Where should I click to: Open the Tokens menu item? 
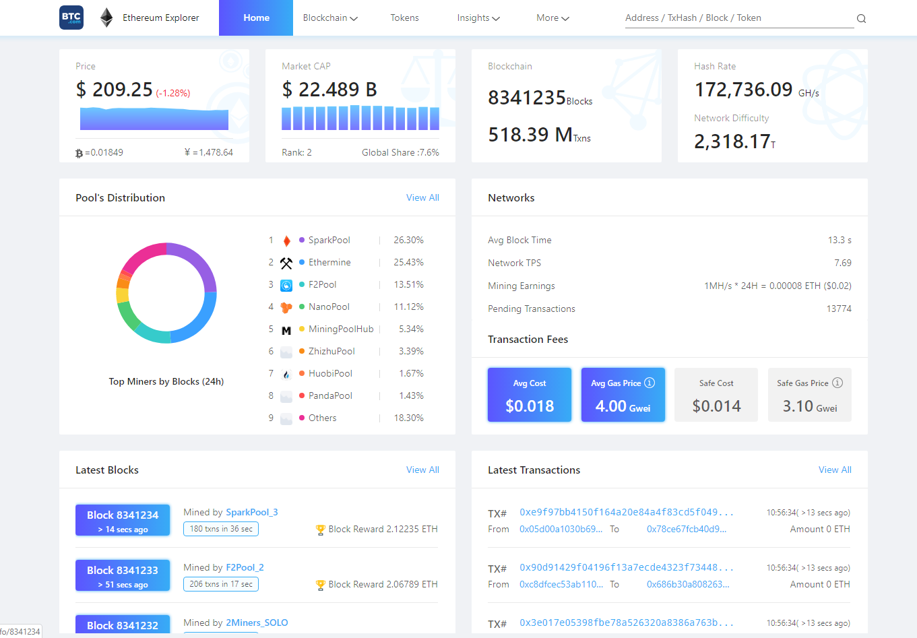[x=404, y=18]
